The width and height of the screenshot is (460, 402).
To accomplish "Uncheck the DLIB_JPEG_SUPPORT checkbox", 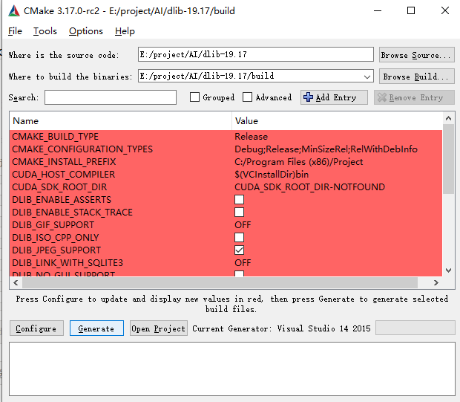I will (x=240, y=250).
